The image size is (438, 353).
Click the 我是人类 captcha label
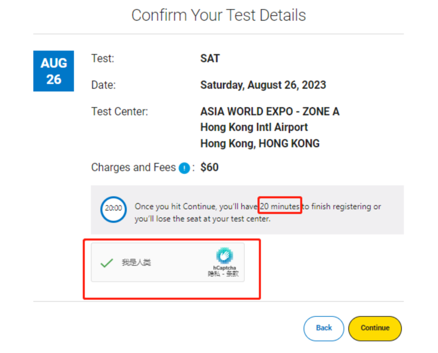(136, 262)
